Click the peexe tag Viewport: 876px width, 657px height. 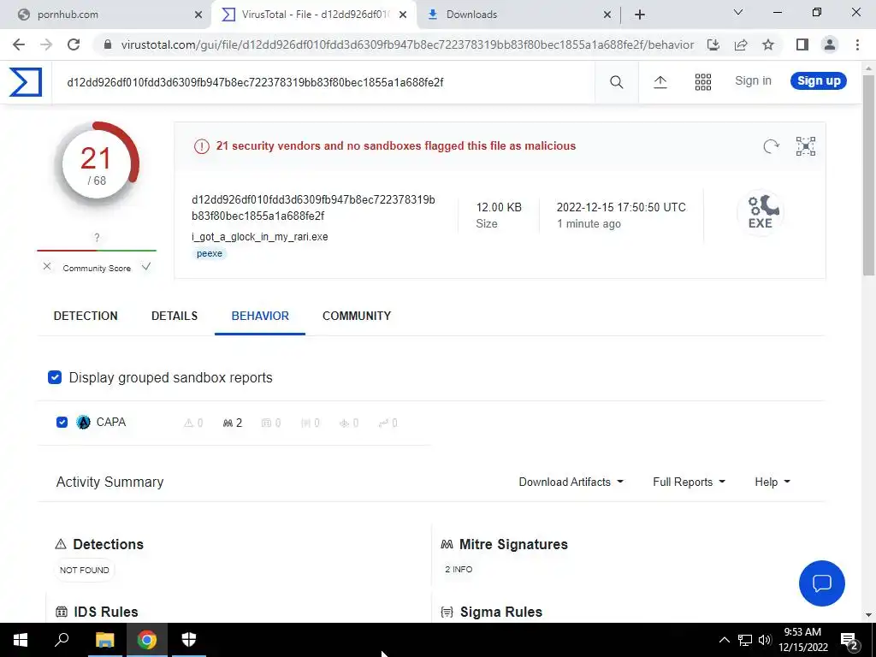tap(210, 253)
